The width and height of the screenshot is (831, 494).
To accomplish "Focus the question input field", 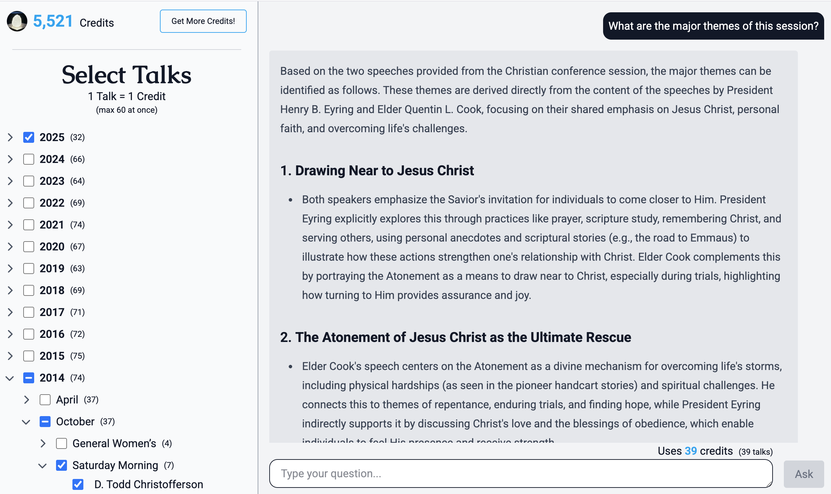I will coord(521,474).
